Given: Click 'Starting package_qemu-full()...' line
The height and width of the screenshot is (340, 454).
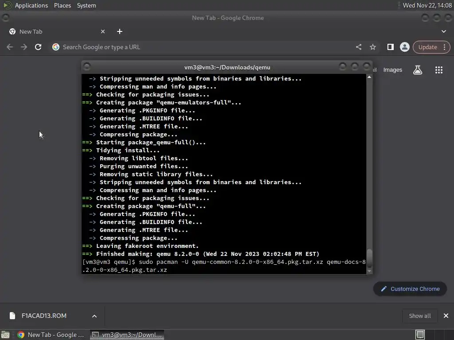Looking at the screenshot, I should tap(144, 142).
